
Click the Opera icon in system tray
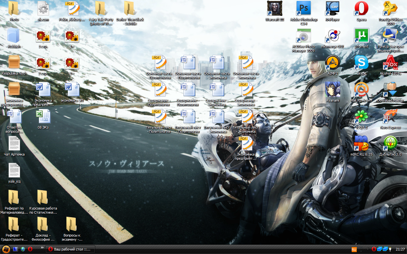coord(374,249)
